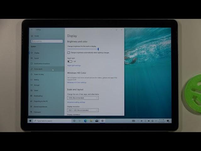Open Multitasking settings in the sidebar
Screen dimensions: 201x151
[47, 96]
